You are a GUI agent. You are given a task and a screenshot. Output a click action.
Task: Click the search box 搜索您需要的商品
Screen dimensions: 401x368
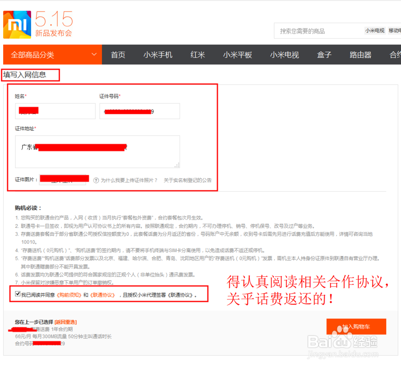(x=320, y=31)
